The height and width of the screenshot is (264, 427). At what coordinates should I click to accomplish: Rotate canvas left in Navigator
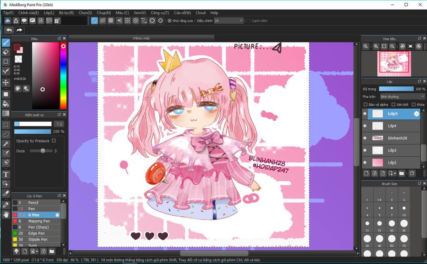click(402, 46)
